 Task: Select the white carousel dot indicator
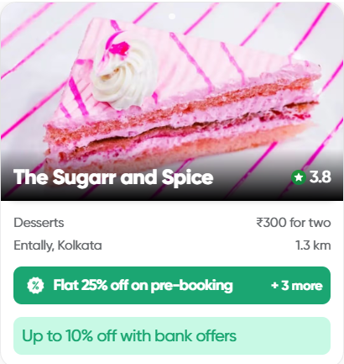point(172,16)
